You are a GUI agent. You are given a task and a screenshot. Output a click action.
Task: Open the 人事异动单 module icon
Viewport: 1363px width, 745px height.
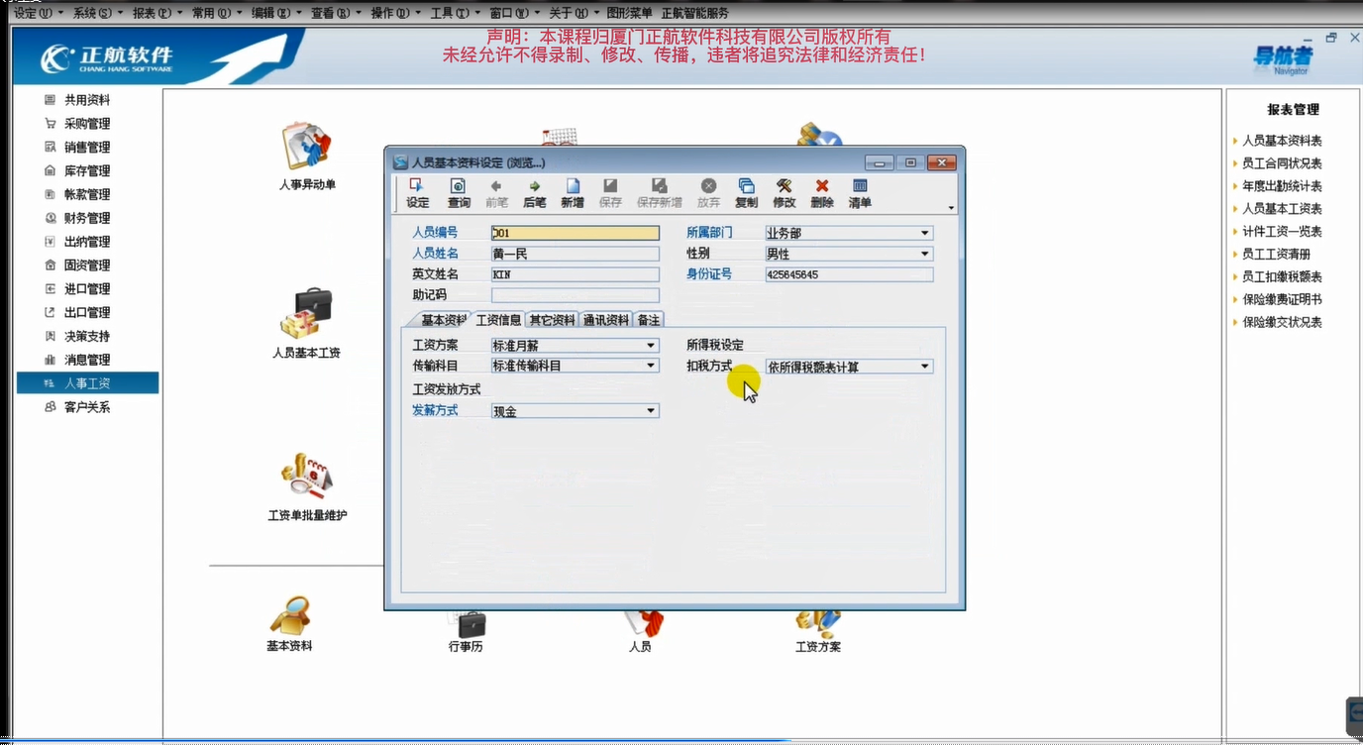(307, 157)
